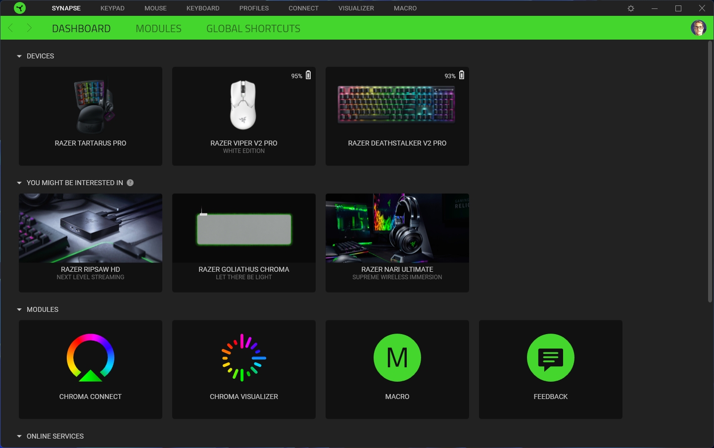Collapse the You Might Be Interested In section

pyautogui.click(x=19, y=183)
